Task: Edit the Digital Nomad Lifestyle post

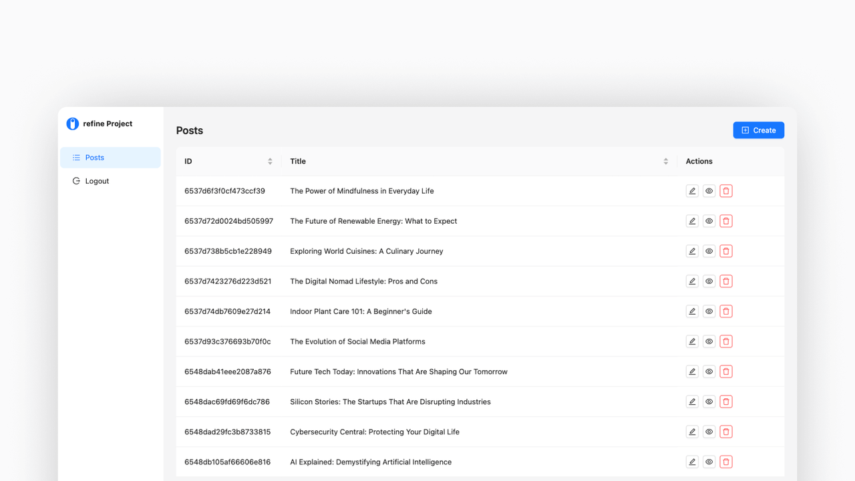Action: coord(692,281)
